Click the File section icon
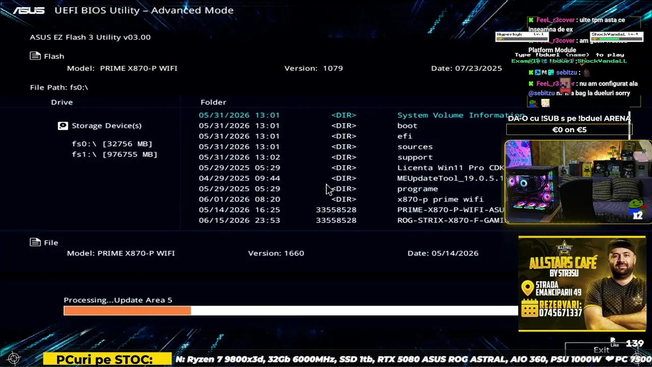The width and height of the screenshot is (652, 367). pyautogui.click(x=35, y=243)
